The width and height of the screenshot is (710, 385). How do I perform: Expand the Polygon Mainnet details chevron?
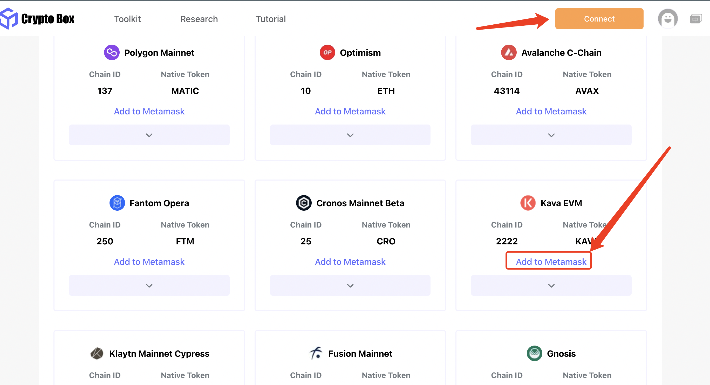point(149,135)
